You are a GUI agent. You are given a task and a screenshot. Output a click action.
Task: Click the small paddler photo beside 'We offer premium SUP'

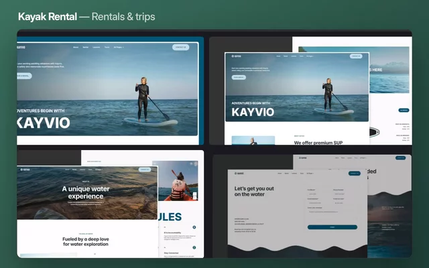click(253, 141)
